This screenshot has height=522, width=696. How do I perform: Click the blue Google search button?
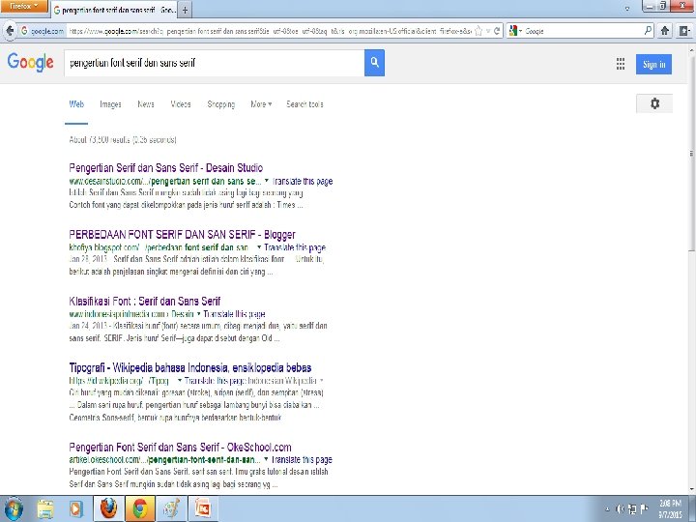[374, 63]
